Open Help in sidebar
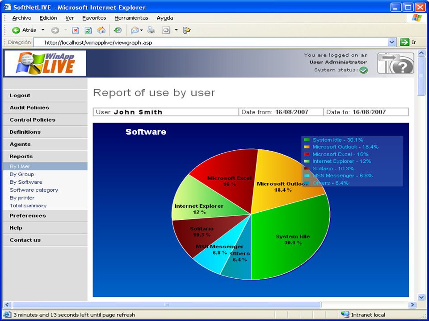This screenshot has width=429, height=321. coord(46,228)
